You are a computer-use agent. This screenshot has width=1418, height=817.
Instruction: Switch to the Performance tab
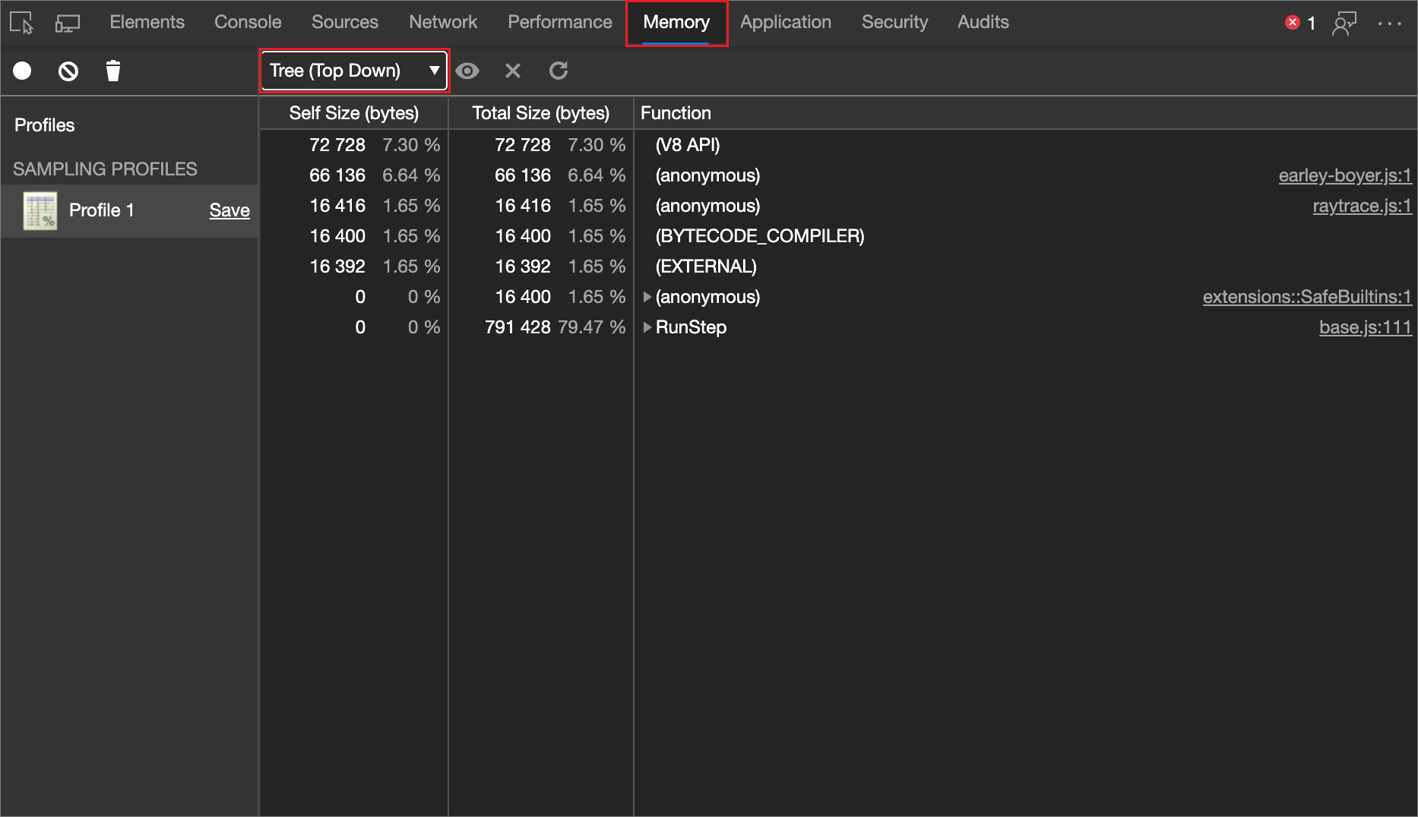click(x=559, y=22)
